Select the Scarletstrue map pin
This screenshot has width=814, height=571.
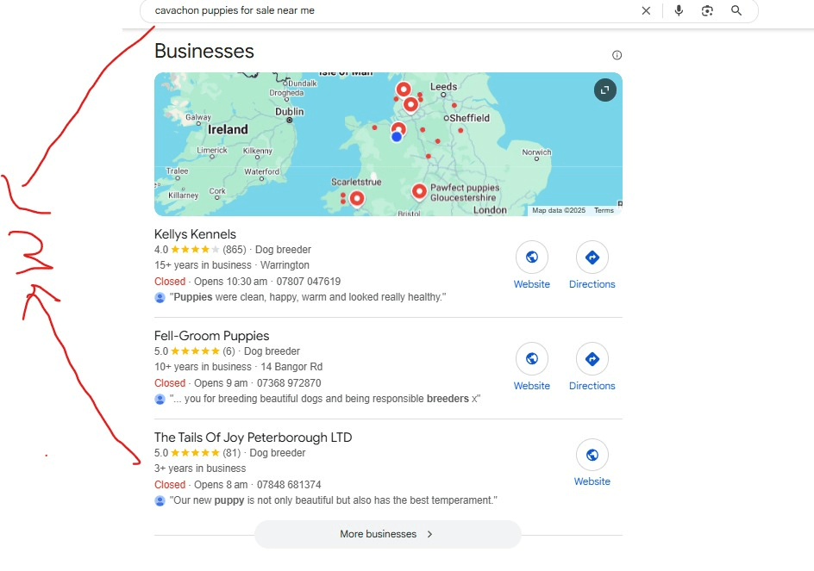(357, 199)
